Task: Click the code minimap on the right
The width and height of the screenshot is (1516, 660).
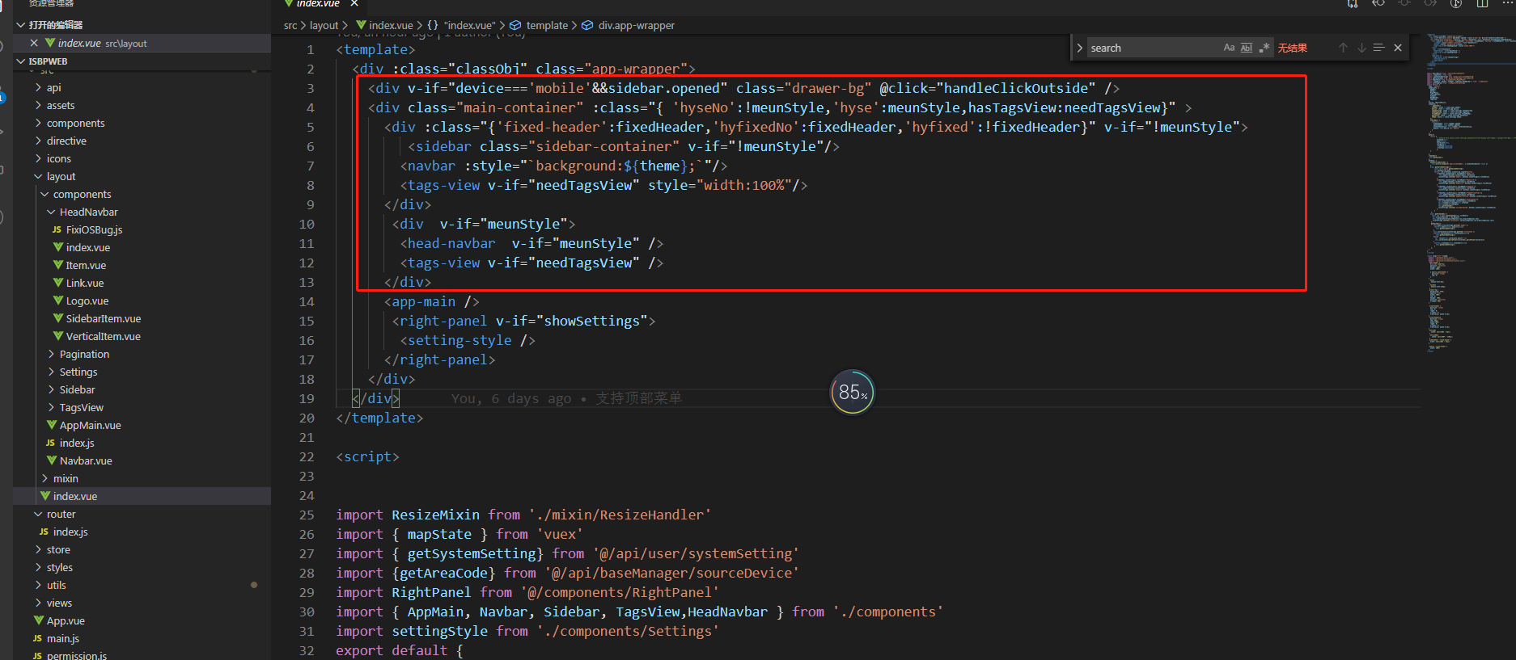Action: (x=1466, y=194)
